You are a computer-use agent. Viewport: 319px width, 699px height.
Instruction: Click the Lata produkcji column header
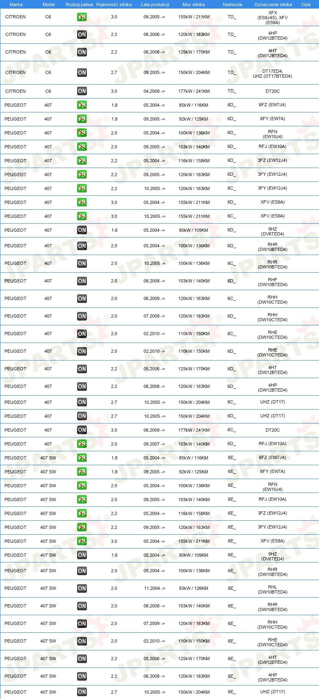pyautogui.click(x=155, y=4)
